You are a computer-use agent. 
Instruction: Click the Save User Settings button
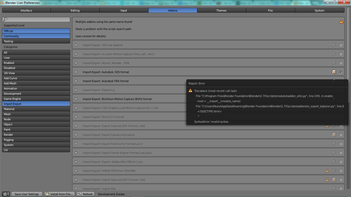point(26,194)
